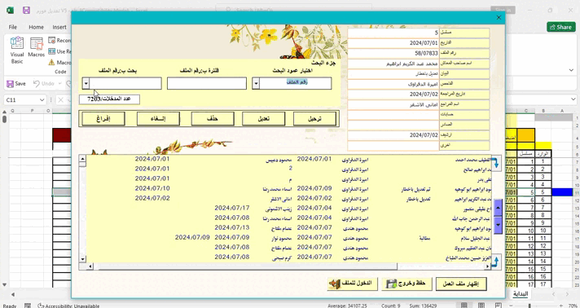The height and width of the screenshot is (308, 580).
Task: Click the إظهار ملف العمل button
Action: click(461, 284)
